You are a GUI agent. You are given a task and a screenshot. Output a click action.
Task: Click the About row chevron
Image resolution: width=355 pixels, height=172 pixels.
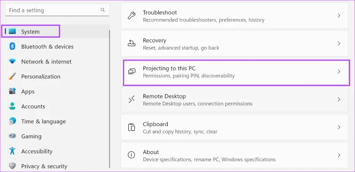point(339,155)
